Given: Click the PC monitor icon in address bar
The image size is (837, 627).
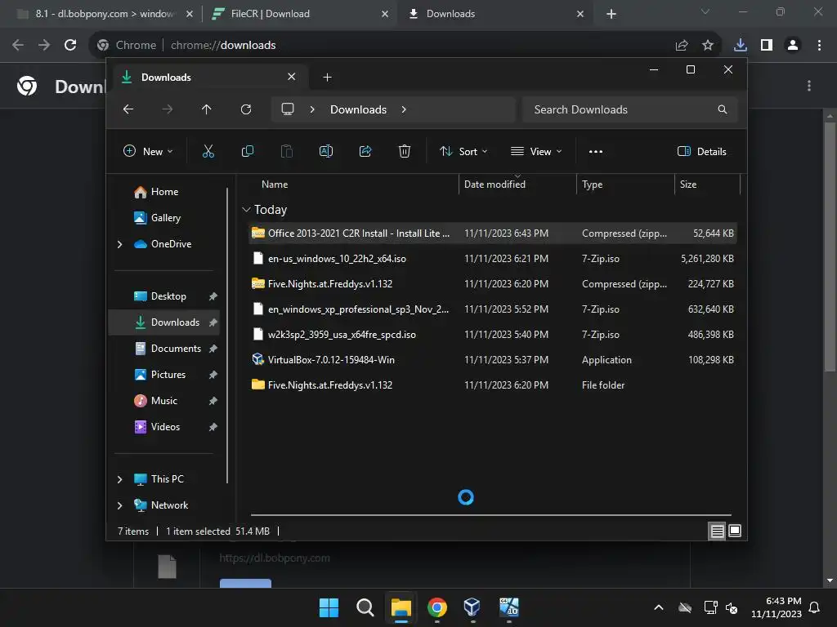Looking at the screenshot, I should click(x=288, y=109).
